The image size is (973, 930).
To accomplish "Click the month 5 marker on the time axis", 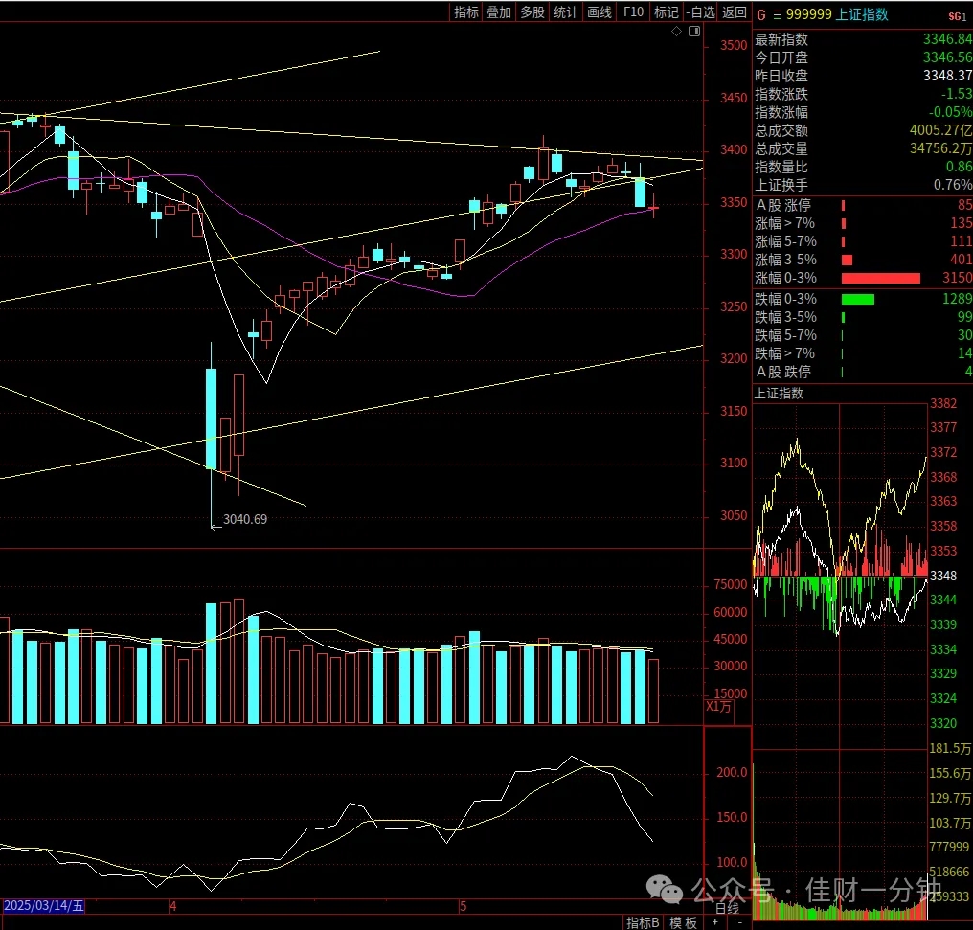I will click(x=463, y=906).
